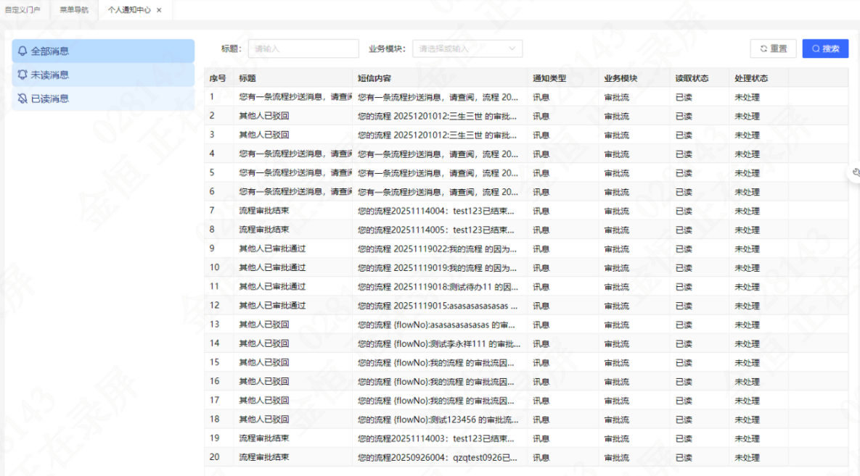Click the 序号 column header
Screen dimensions: 860x476
tap(218, 78)
